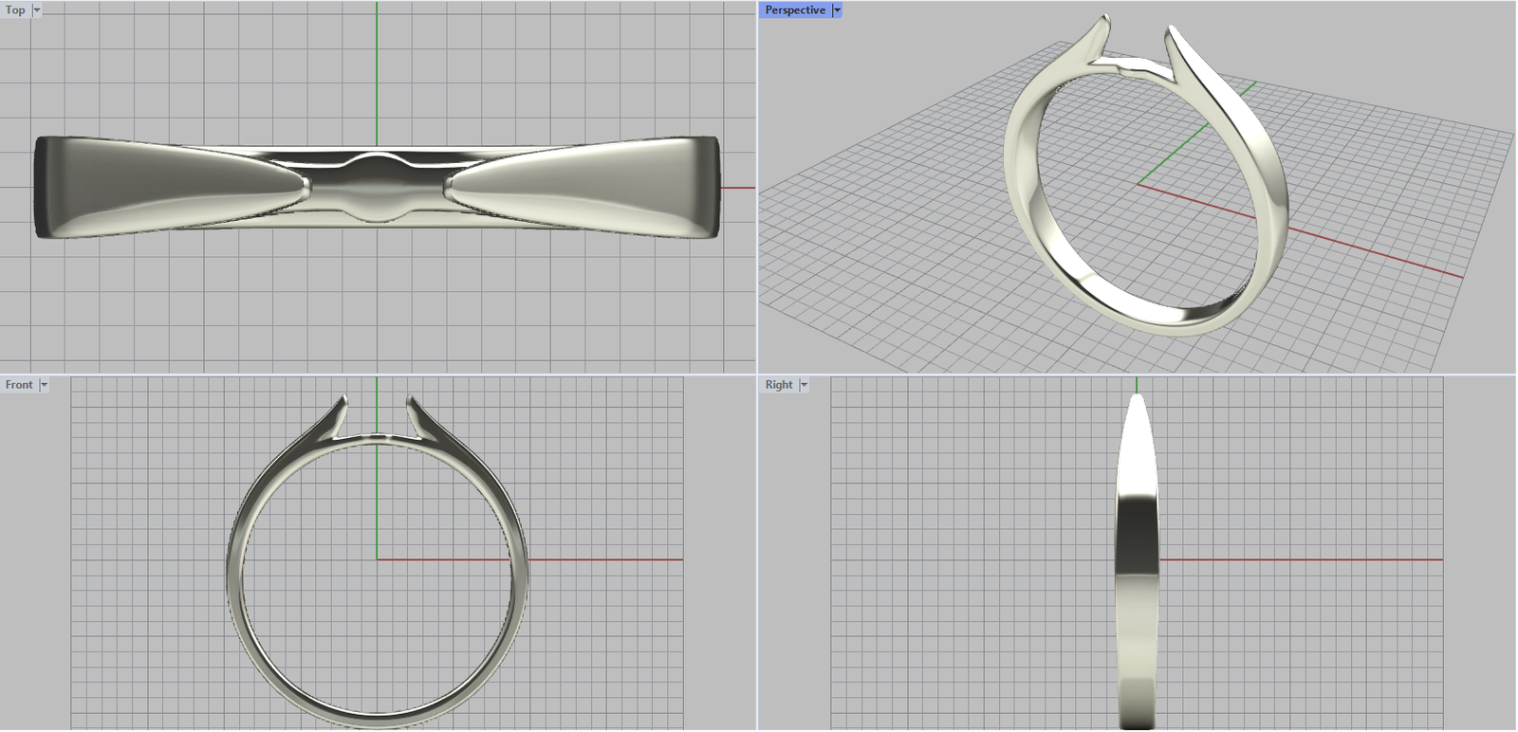Open the Right viewport menu arrow

(x=804, y=385)
